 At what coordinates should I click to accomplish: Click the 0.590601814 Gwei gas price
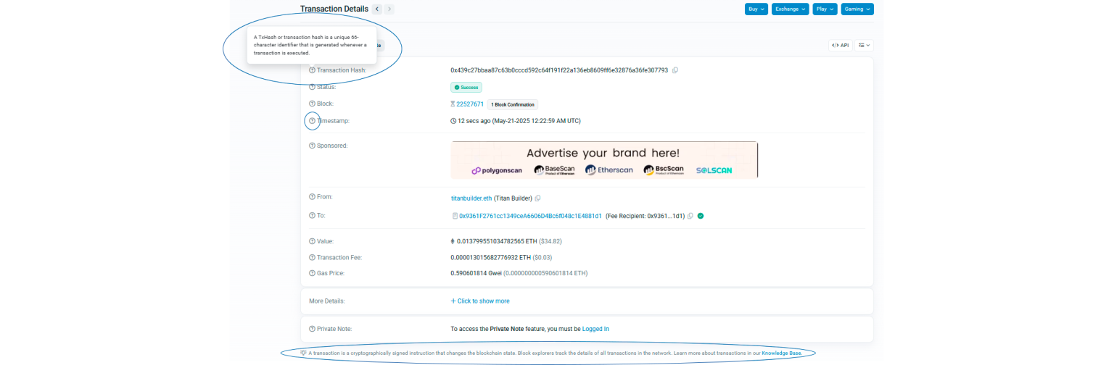coord(476,273)
